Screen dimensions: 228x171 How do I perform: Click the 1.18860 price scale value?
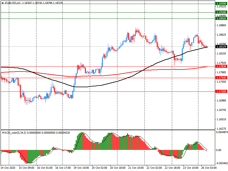tap(221, 25)
